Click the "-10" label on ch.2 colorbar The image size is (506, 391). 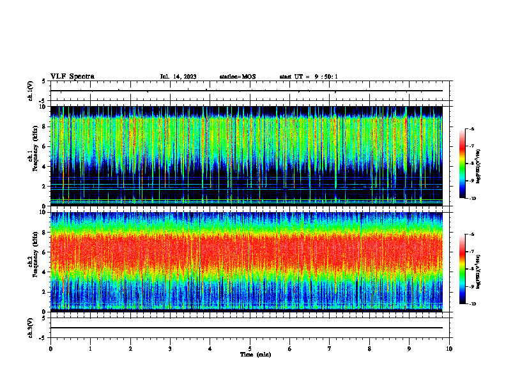472,304
